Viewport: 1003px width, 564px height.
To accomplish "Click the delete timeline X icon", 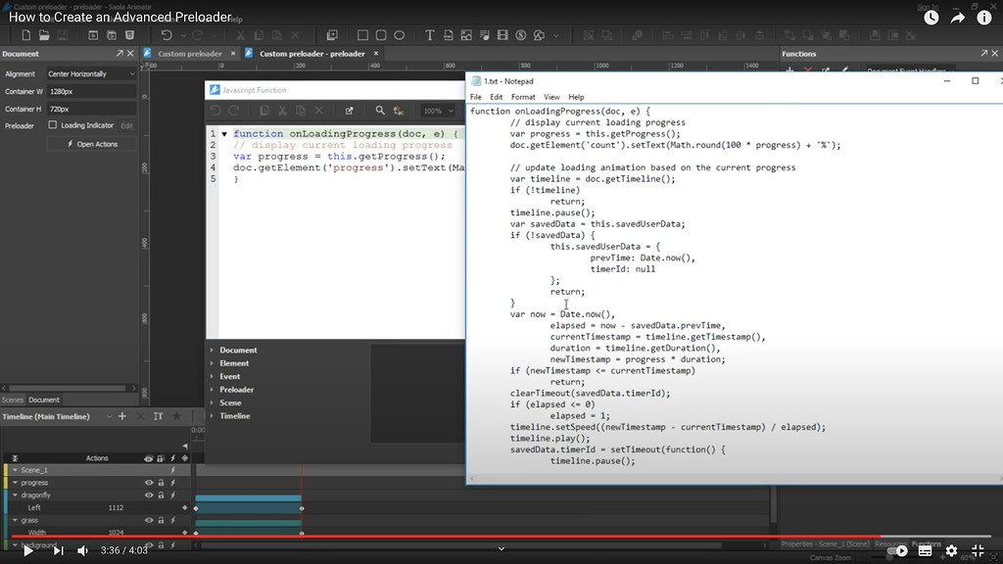I will pos(141,416).
